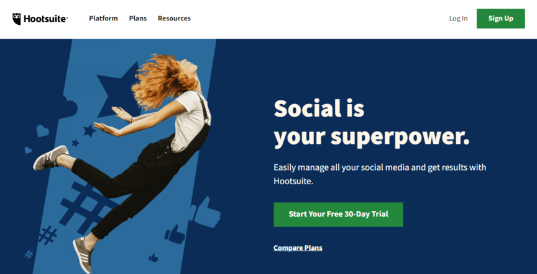
Task: Click the medium thumbs-up icon
Action: pyautogui.click(x=175, y=234)
